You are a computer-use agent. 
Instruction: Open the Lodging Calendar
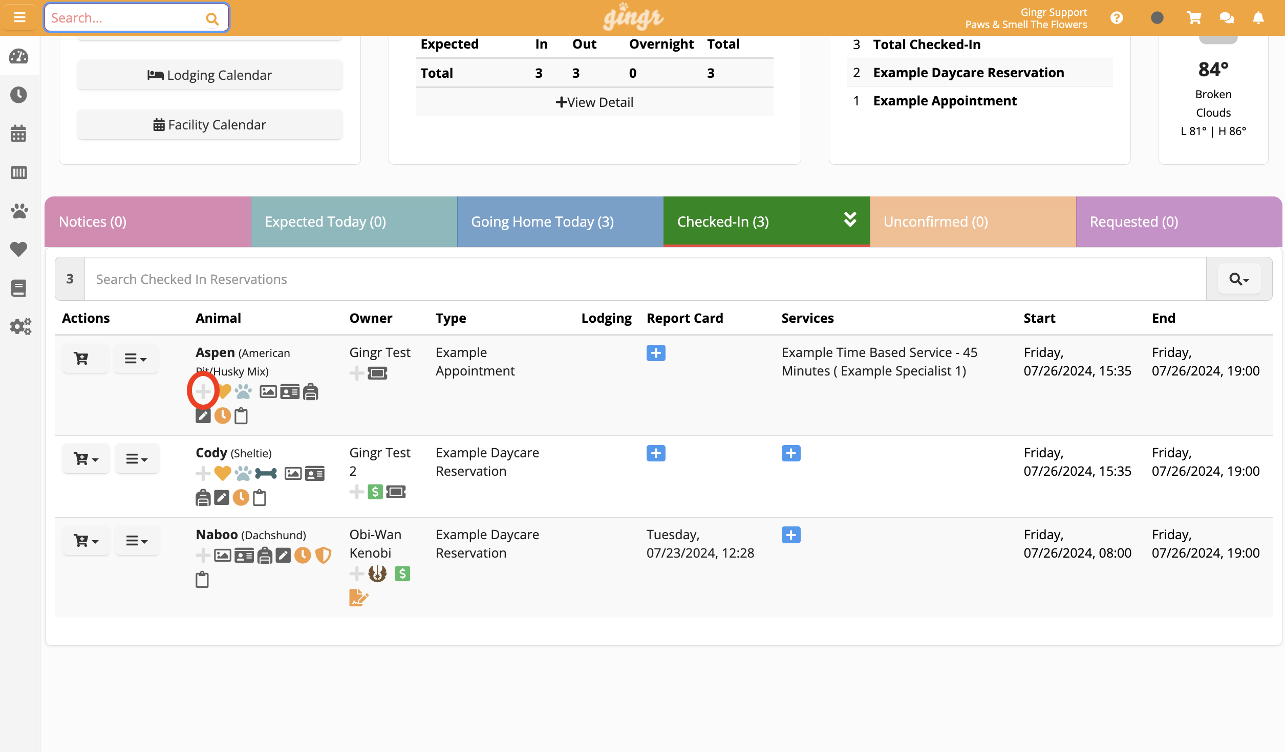pos(209,75)
